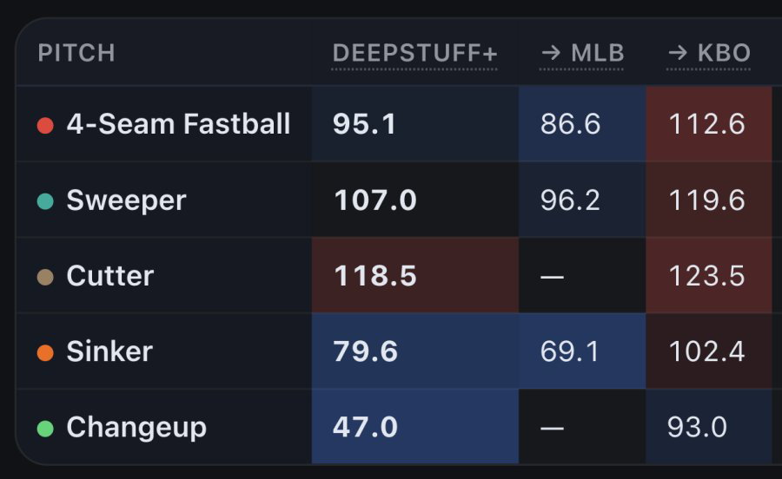Screen dimensions: 782x479
Task: Click the PITCH column header
Action: tap(76, 53)
